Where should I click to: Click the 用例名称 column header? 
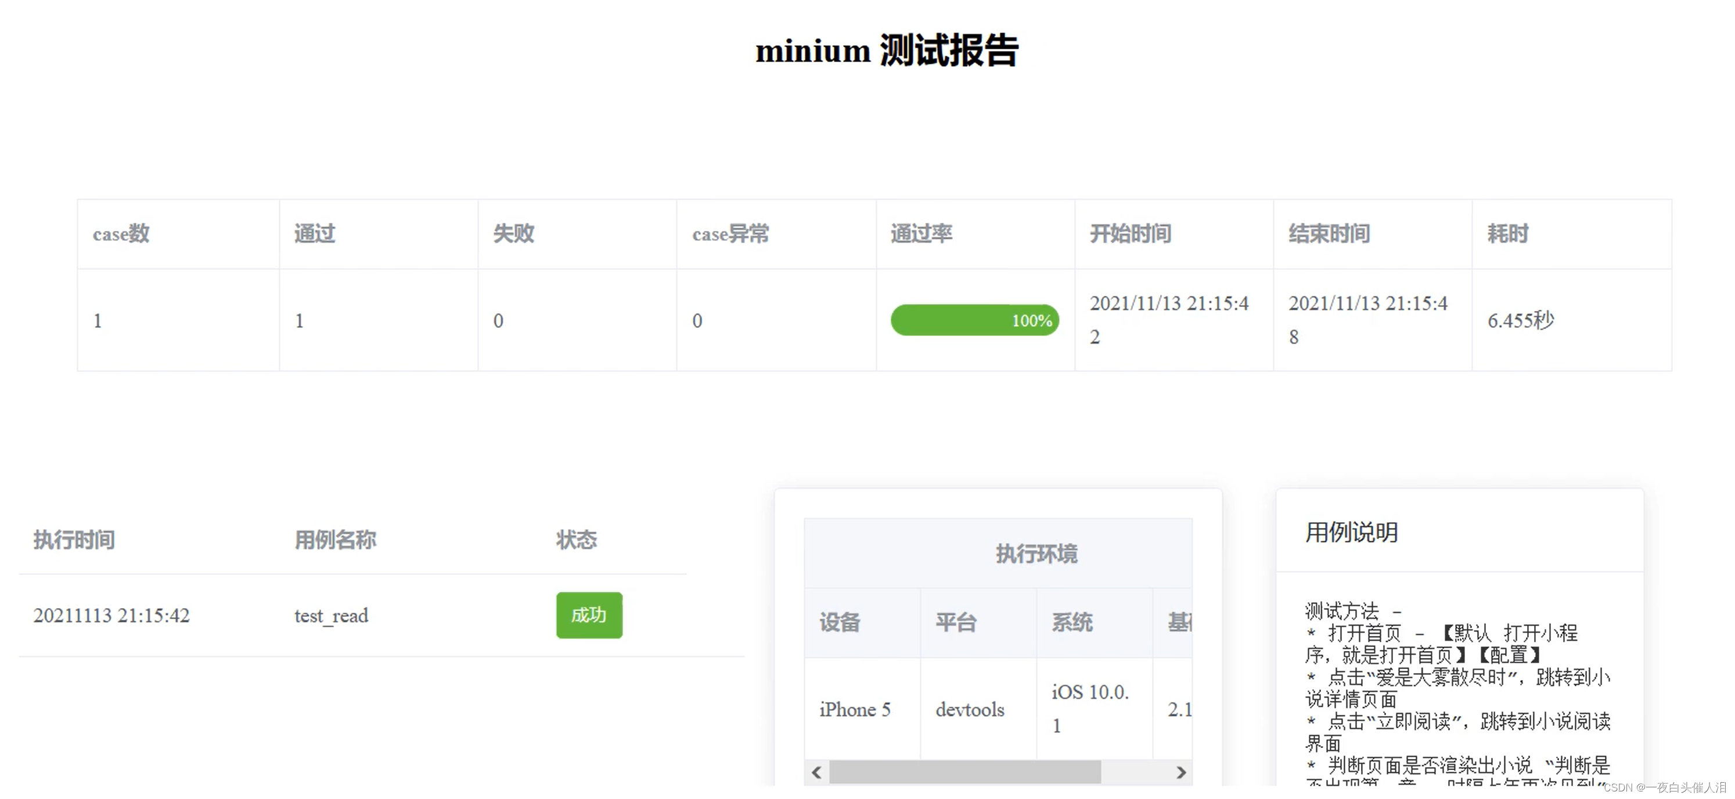(336, 540)
